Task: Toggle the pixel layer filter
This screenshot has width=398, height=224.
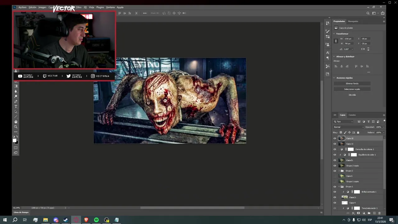Action: pos(359,122)
